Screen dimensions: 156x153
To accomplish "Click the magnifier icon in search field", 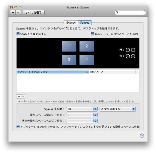I will pos(117,13).
